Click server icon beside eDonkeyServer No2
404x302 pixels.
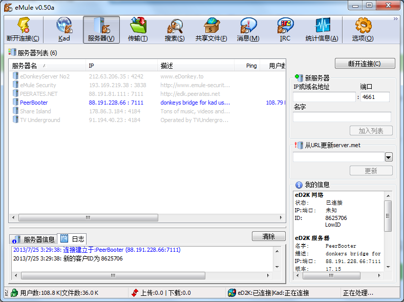[15, 76]
